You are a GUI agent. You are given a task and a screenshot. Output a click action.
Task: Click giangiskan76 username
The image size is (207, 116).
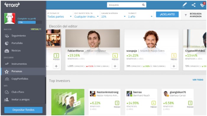pyautogui.click(x=178, y=92)
